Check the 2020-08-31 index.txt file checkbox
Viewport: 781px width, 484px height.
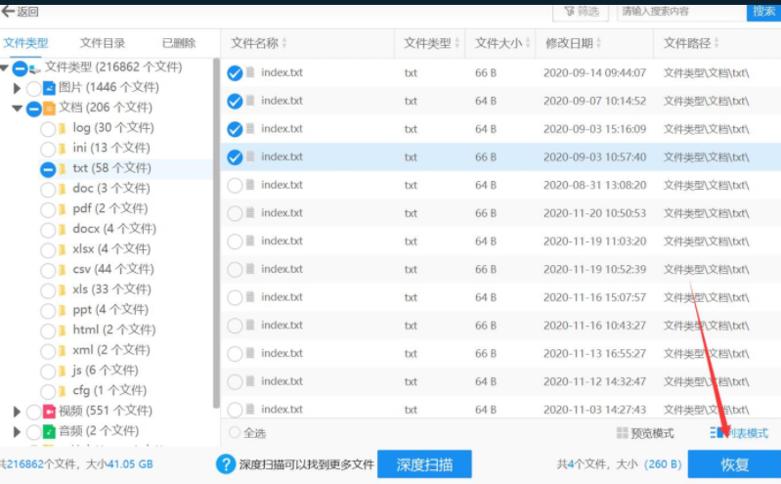[235, 186]
